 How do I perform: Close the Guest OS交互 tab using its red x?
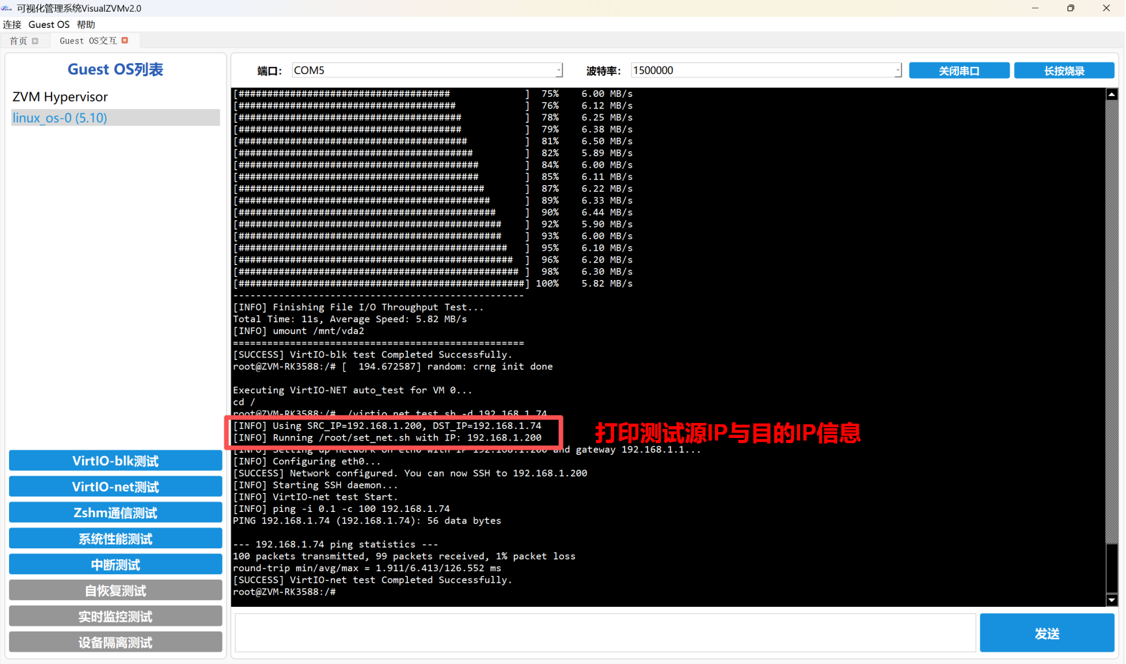click(x=125, y=40)
